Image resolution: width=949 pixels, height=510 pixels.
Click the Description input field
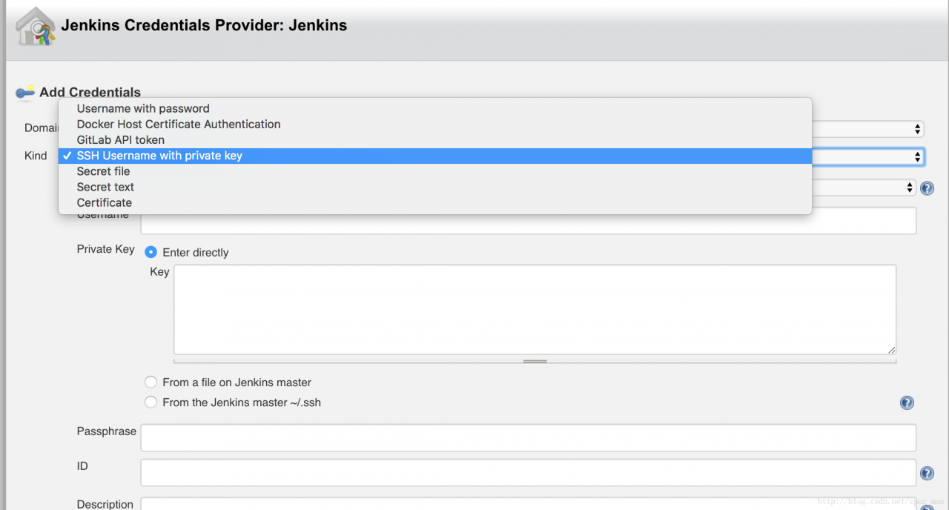pos(528,503)
